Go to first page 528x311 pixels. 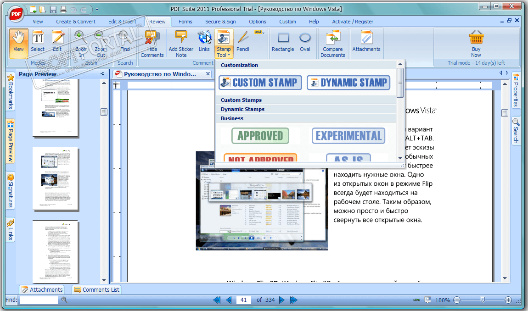tap(217, 300)
